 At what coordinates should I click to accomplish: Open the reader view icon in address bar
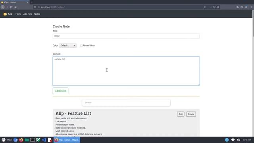205,7
